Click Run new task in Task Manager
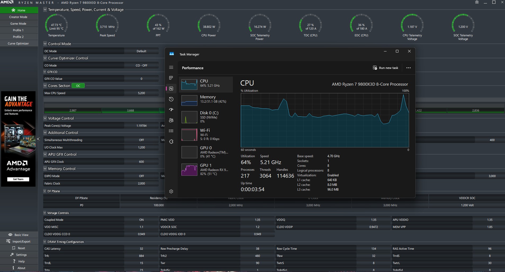Viewport: 505px width, 272px height. (386, 68)
